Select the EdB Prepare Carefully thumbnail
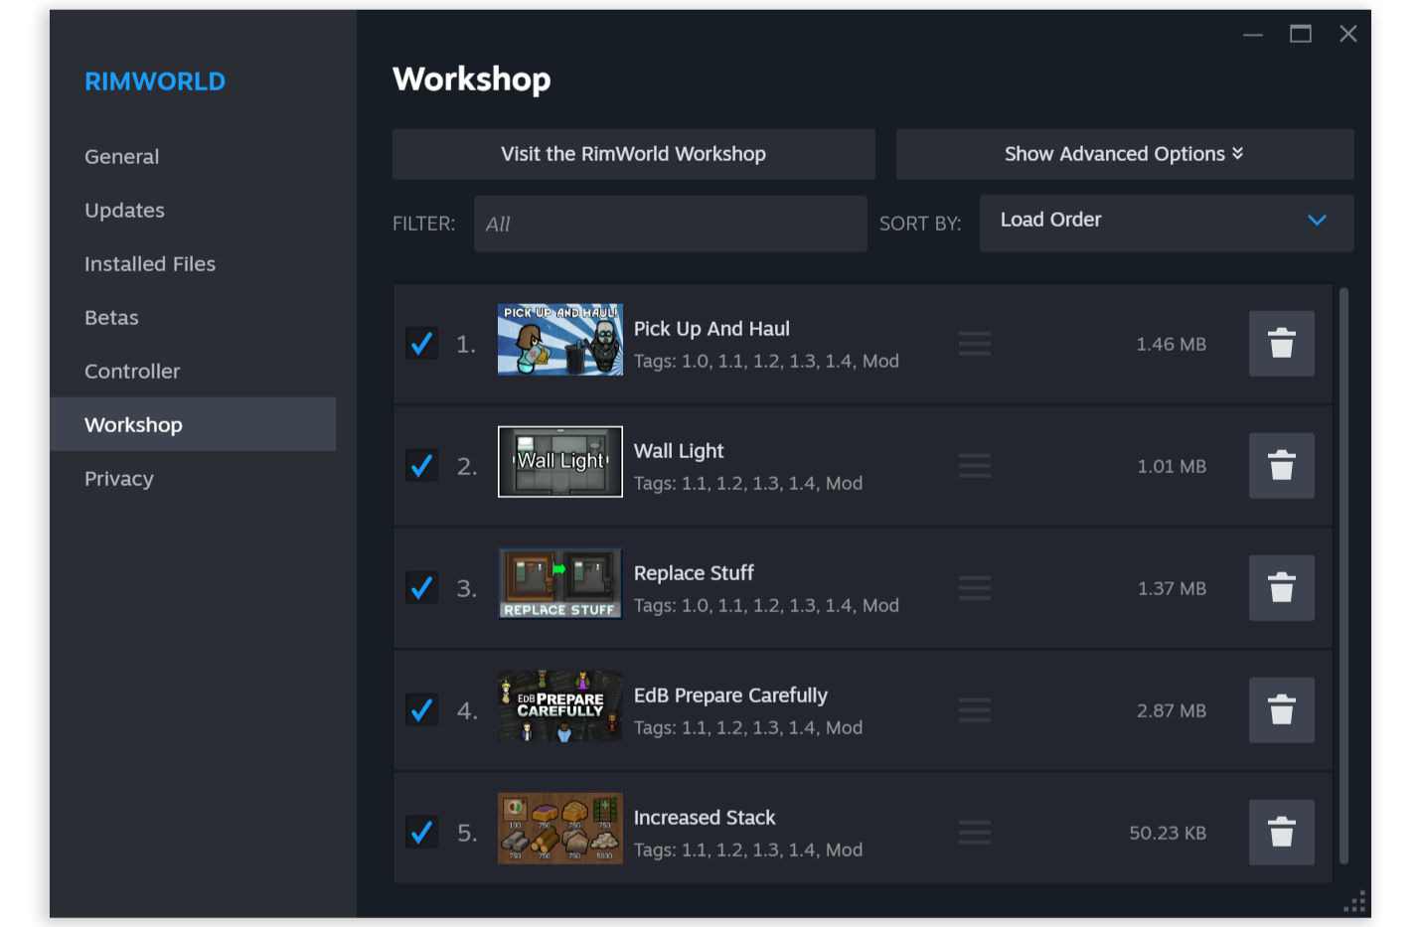1421x927 pixels. (560, 706)
